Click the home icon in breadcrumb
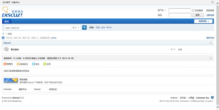The width and height of the screenshot is (219, 110). 3,34
